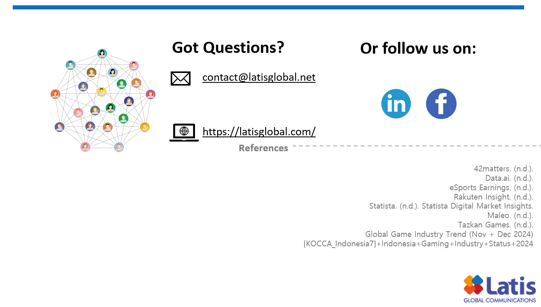This screenshot has width=541, height=307.
Task: Click the References section label
Action: click(264, 148)
